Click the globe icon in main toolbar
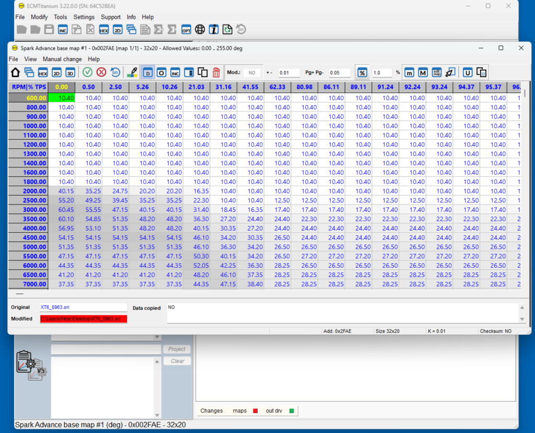 tap(200, 30)
